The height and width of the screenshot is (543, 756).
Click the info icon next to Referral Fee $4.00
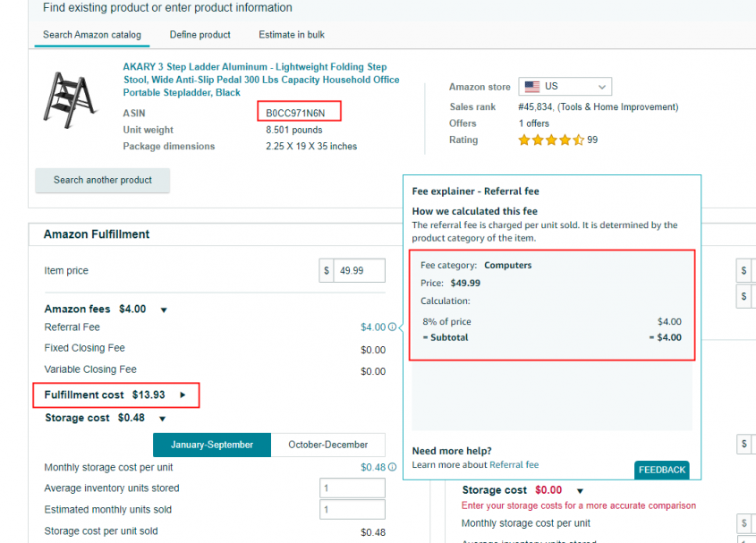tap(393, 327)
